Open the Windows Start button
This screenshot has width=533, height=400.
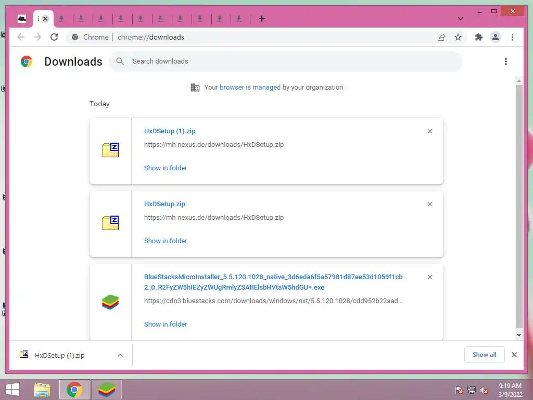click(x=12, y=390)
